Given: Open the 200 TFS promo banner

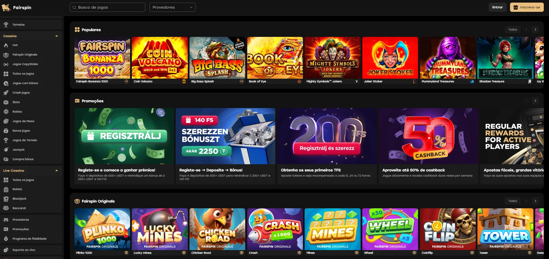Looking at the screenshot, I should 327,136.
